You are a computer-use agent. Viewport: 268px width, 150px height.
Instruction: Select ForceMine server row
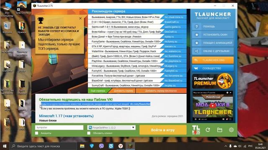pyautogui.click(x=137, y=76)
